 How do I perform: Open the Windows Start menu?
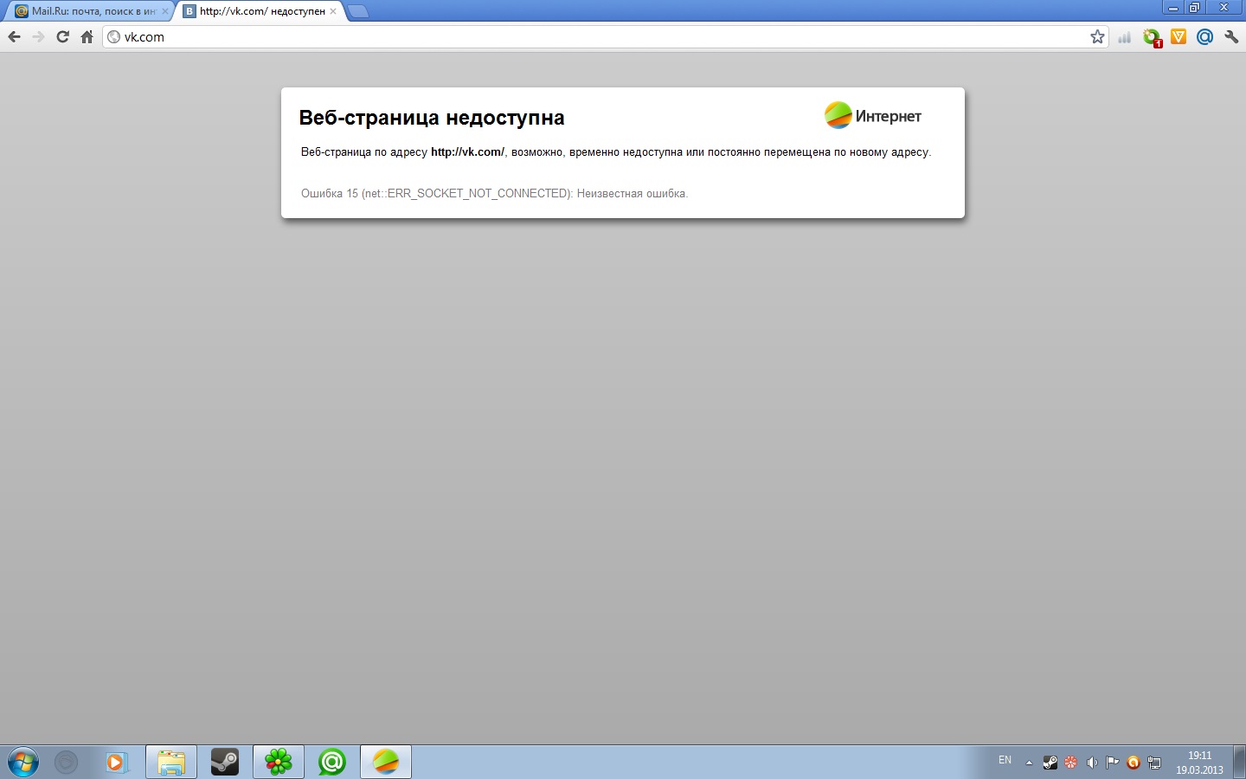point(22,762)
